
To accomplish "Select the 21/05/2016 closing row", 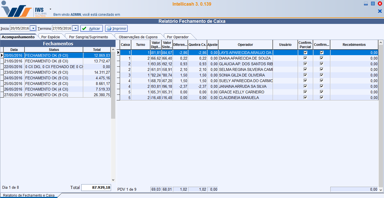I will [x=57, y=61].
